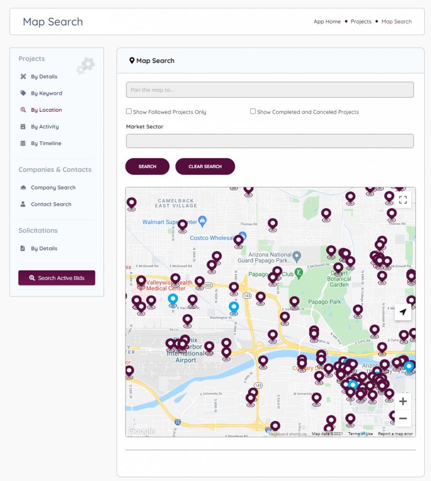
Task: Select the By Location menu item
Action: (x=47, y=110)
